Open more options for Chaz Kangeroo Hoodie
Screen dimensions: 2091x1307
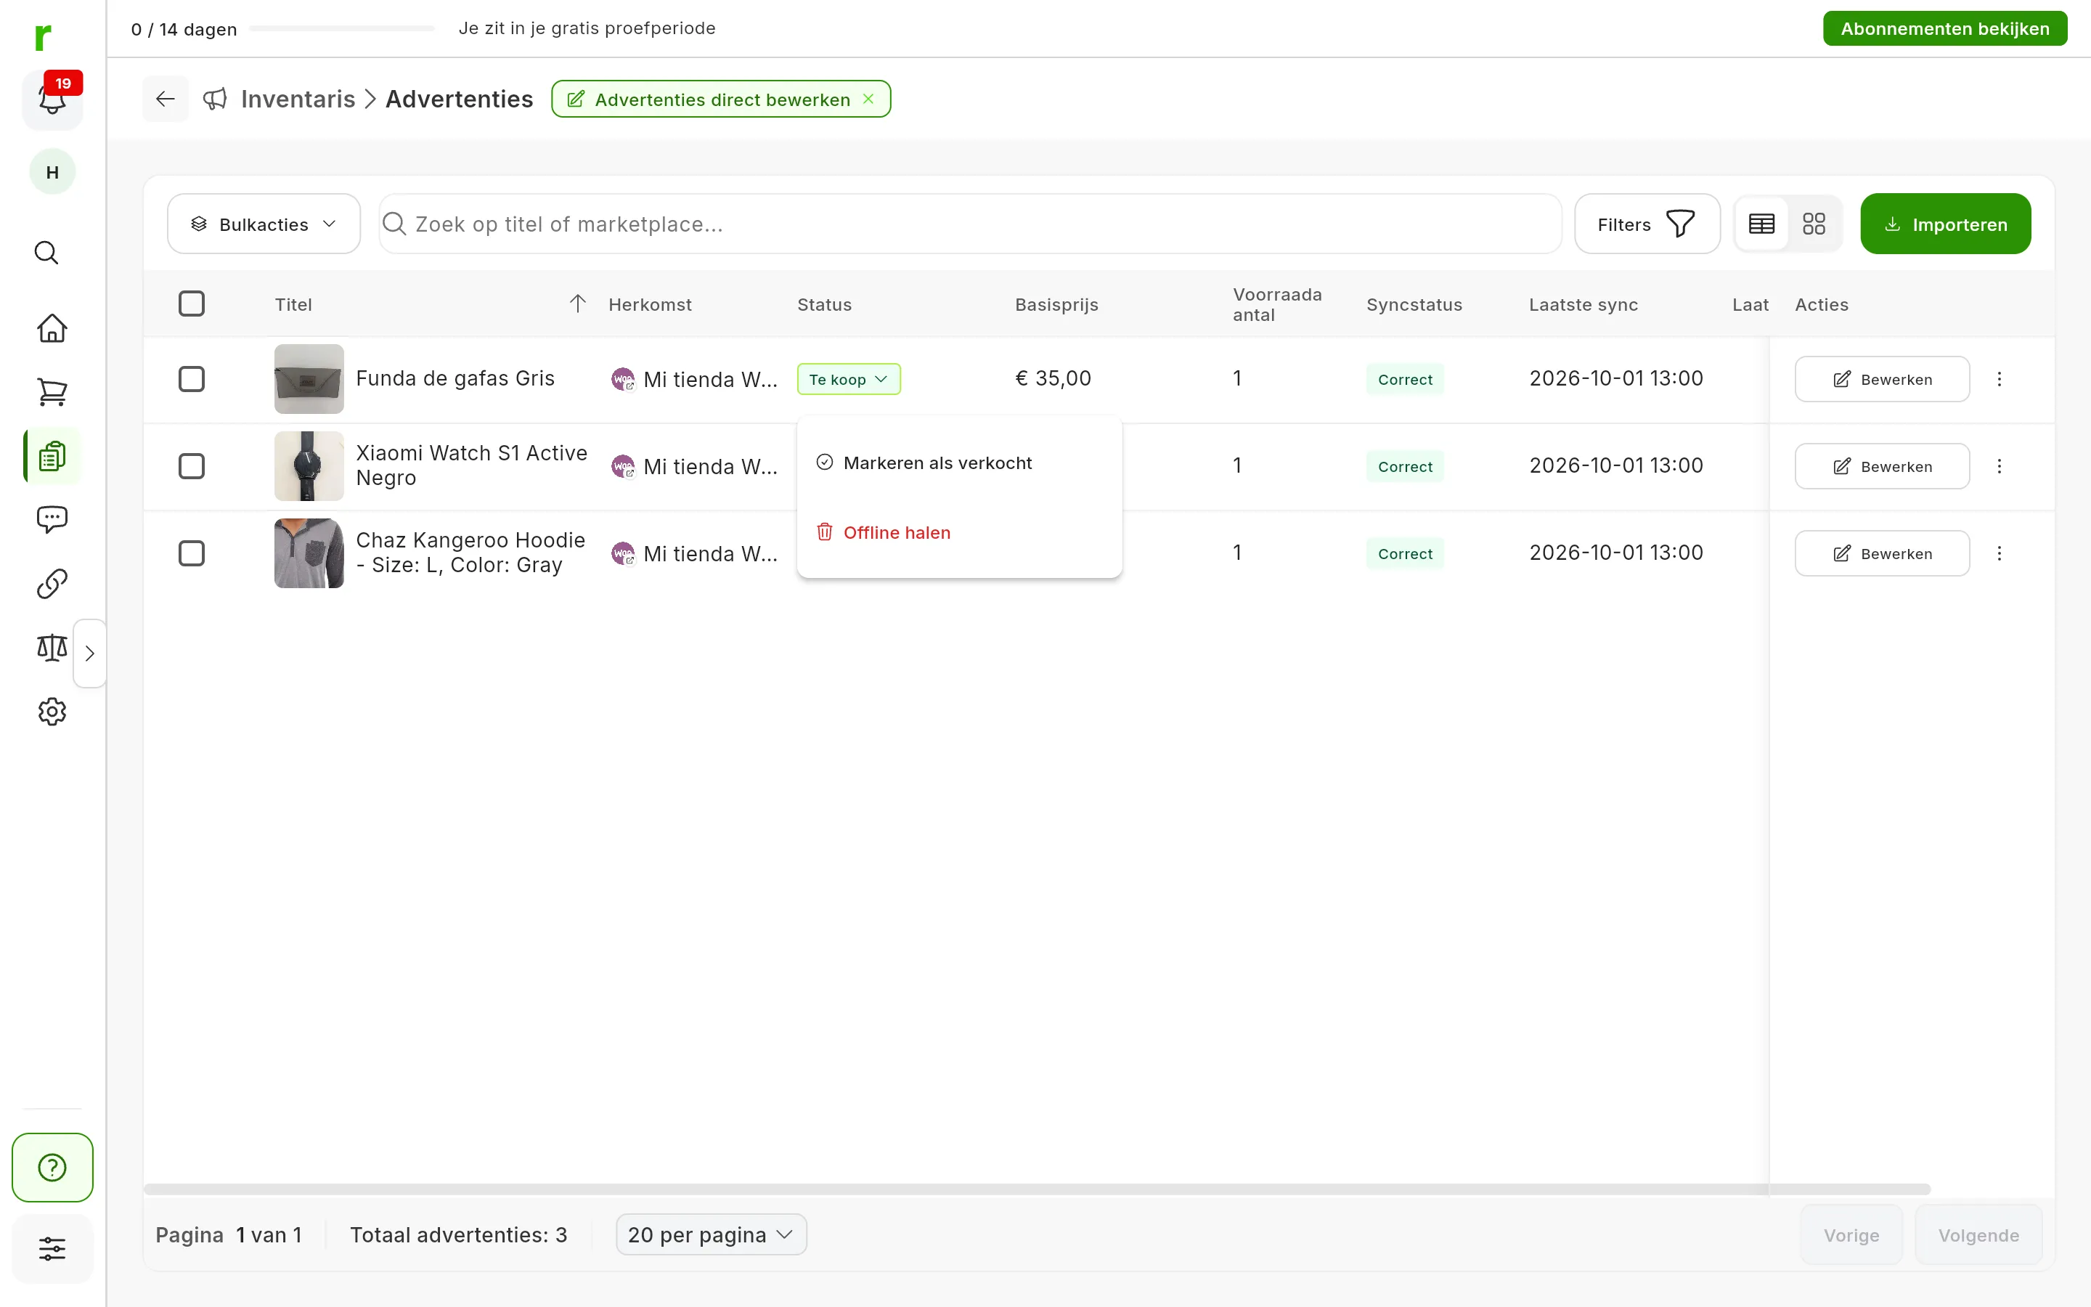point(2000,554)
